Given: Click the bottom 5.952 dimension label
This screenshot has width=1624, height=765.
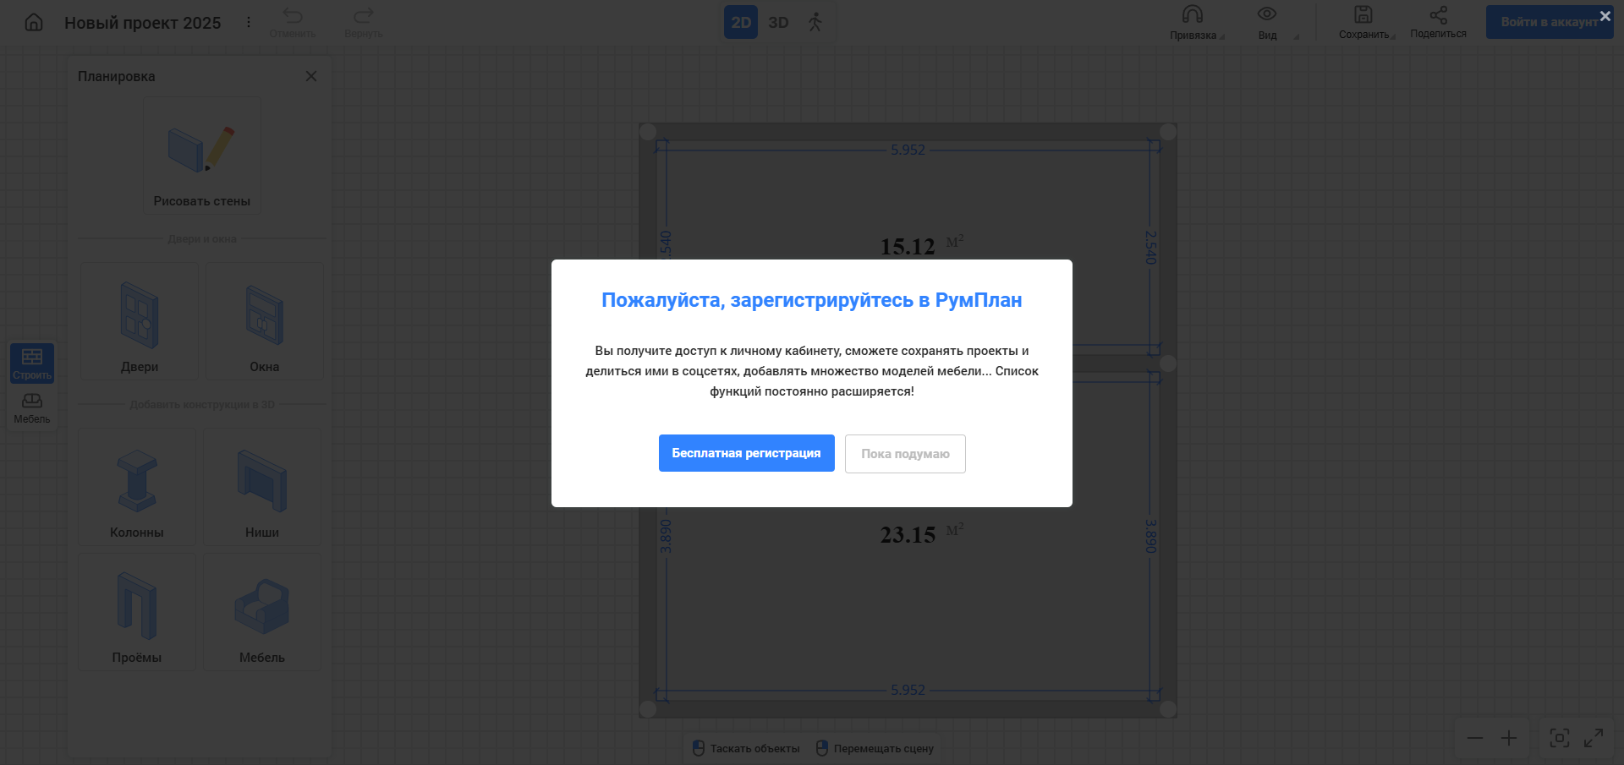Looking at the screenshot, I should 908,690.
